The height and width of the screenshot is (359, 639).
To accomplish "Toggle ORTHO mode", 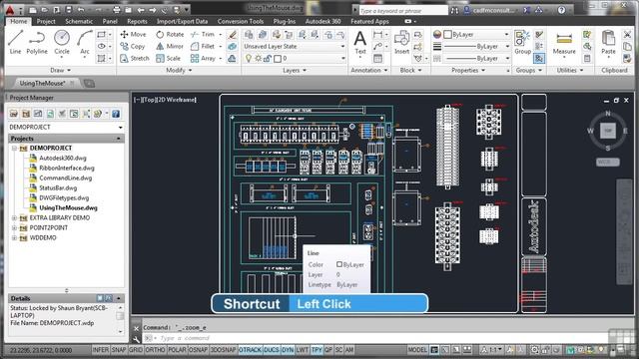I will (156, 350).
